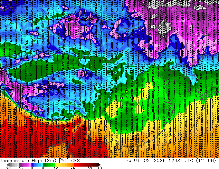Click the '48' legend label
Viewport: 219px width, 169px height.
coord(99,168)
